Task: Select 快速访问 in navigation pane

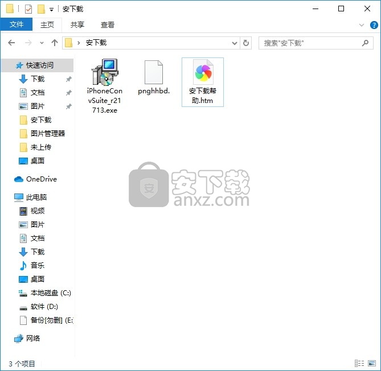Action: tap(37, 65)
